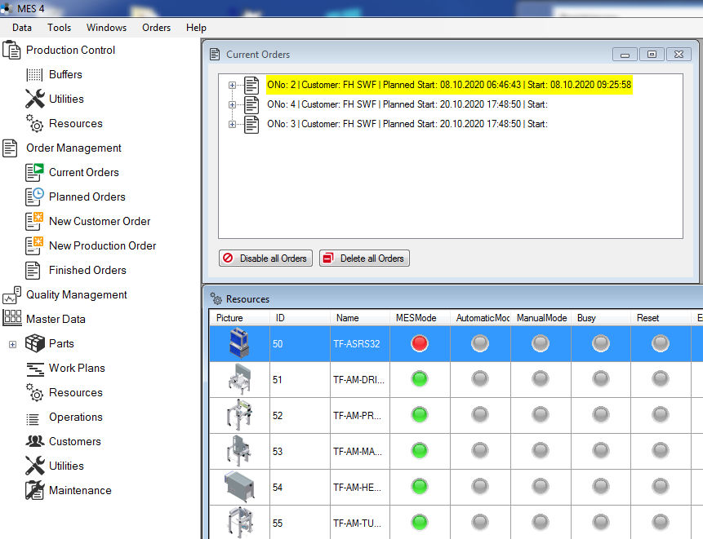Select TF-AM-HE... resource picture thumbnail
Viewport: 703px width, 539px height.
tap(239, 486)
